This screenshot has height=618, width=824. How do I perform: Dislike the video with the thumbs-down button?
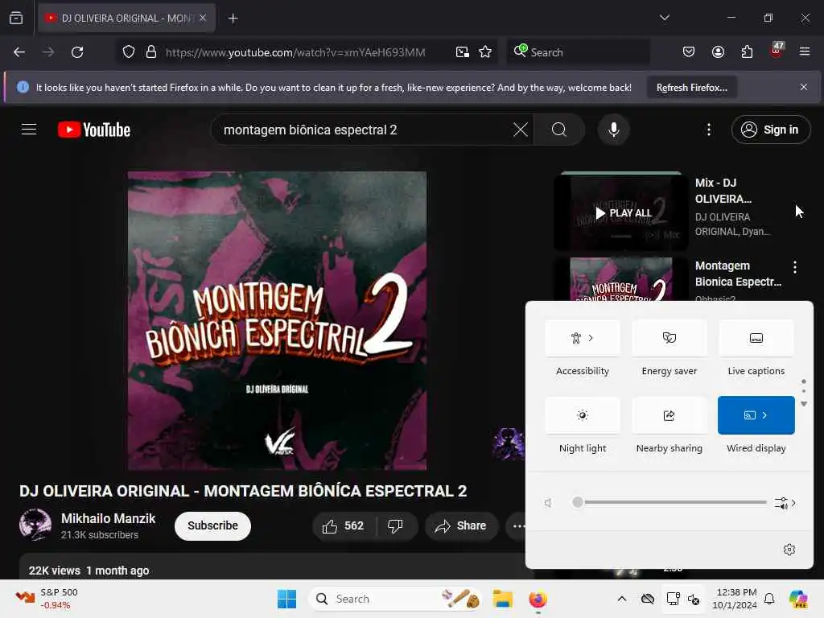[x=396, y=525]
